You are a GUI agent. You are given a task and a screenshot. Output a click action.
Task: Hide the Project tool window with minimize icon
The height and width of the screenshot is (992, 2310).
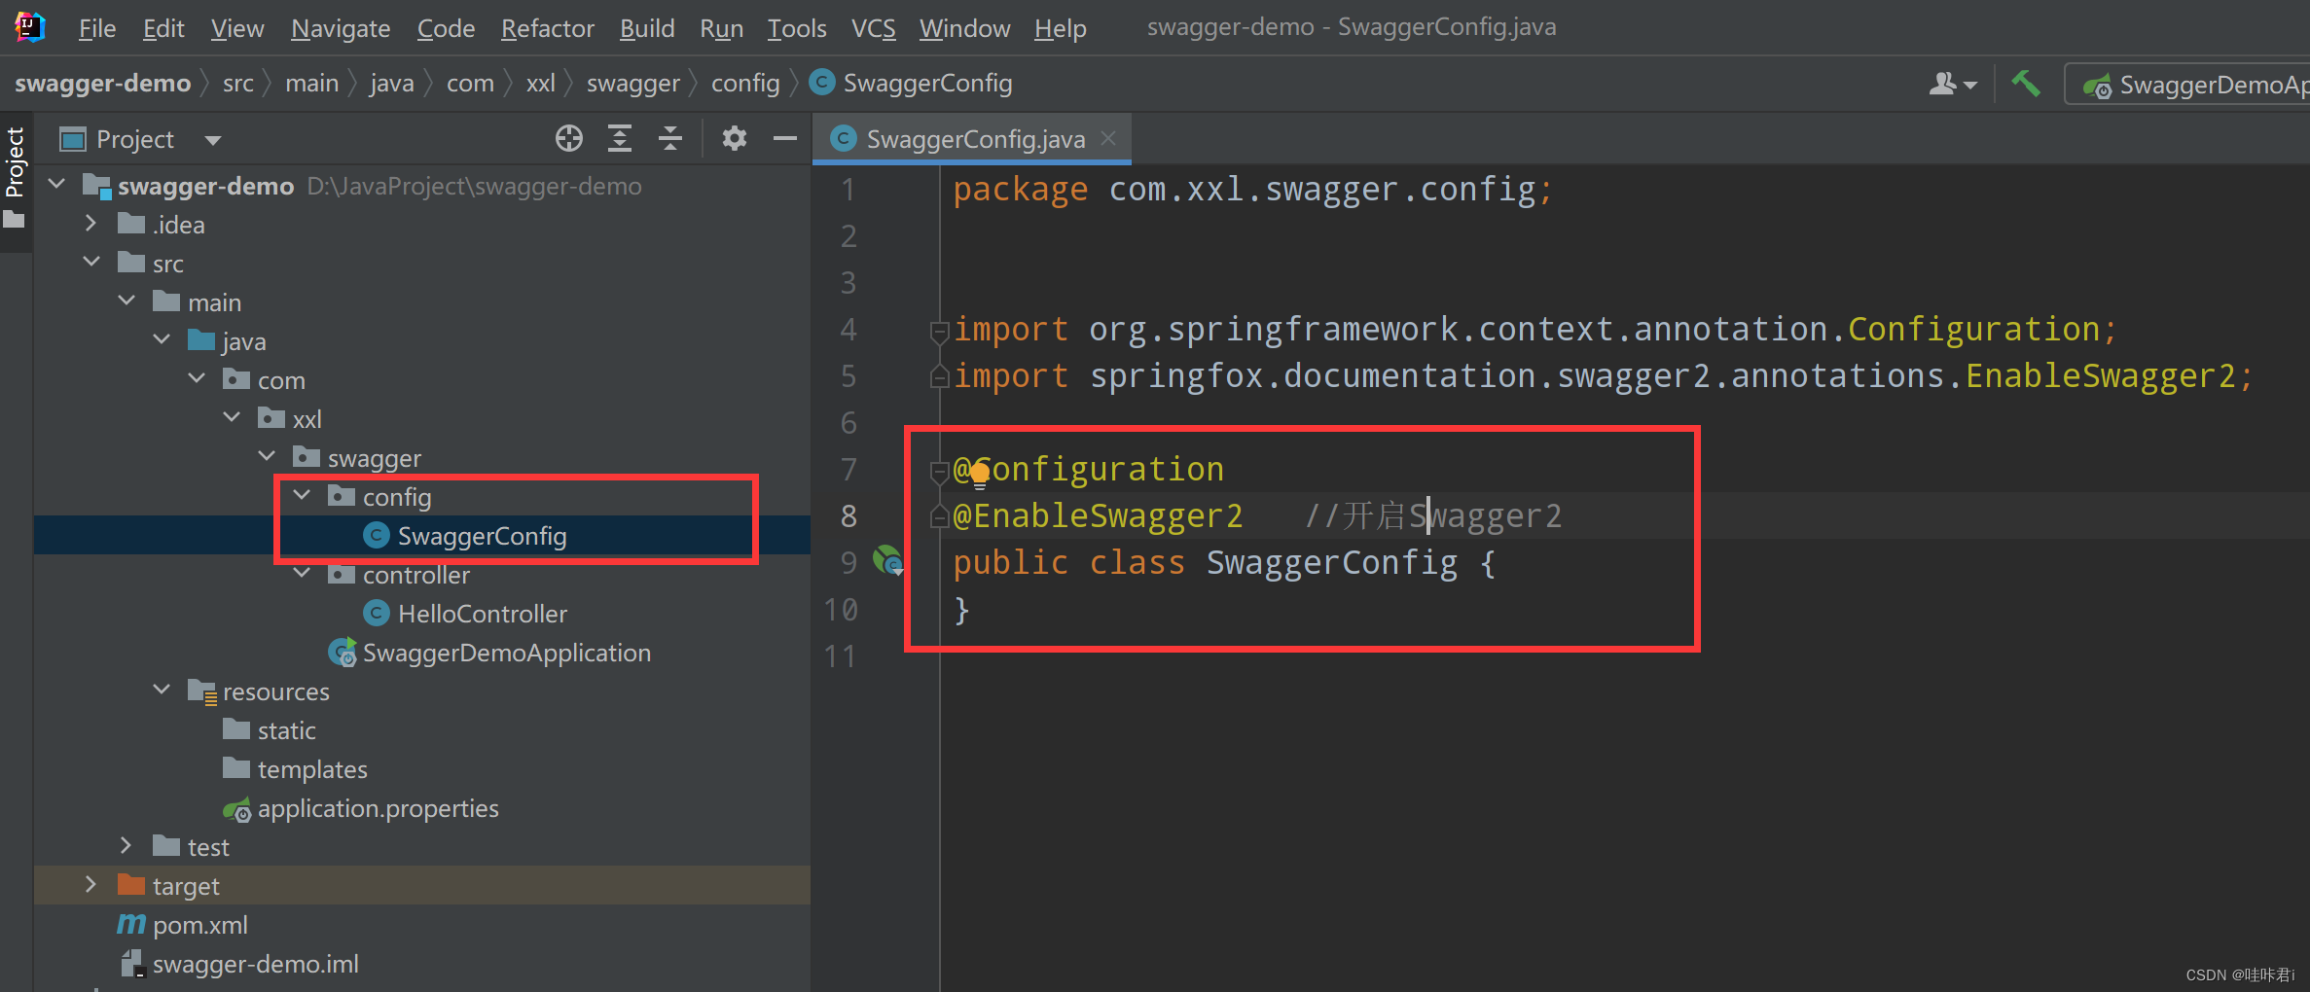(x=784, y=138)
